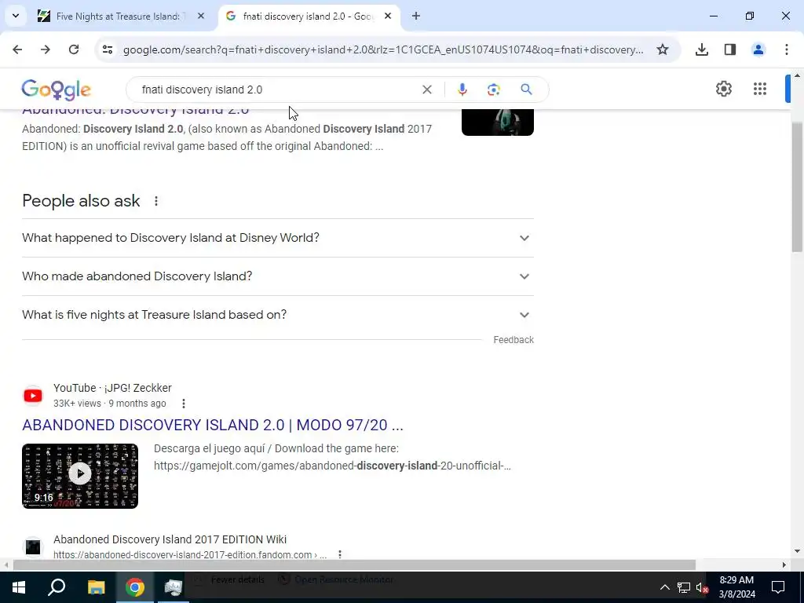804x603 pixels.
Task: Open Google quick settings gear
Action: click(x=723, y=89)
